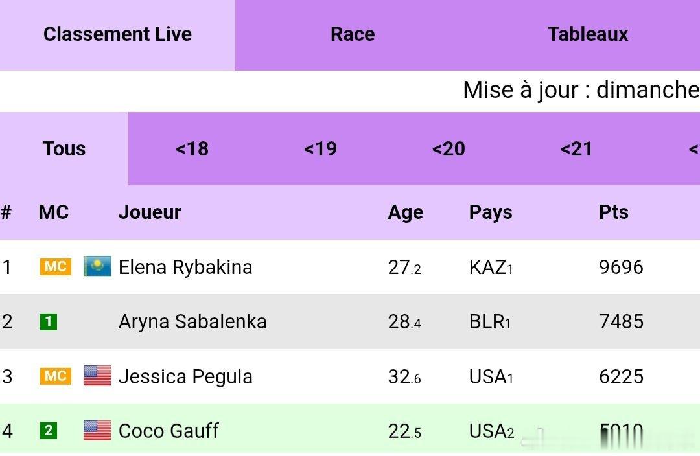The image size is (700, 456).
Task: Click the green 1 badge for Sabalenka
Action: [49, 322]
